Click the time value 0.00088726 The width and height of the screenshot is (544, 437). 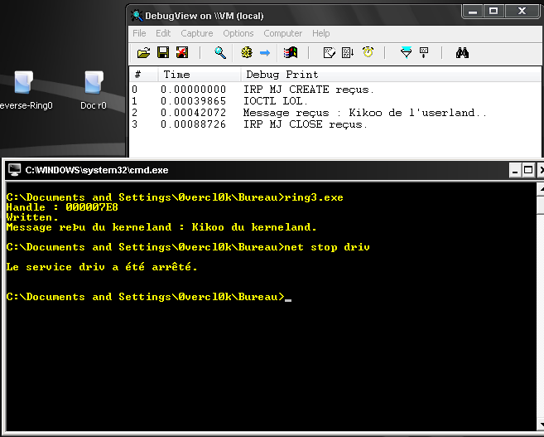click(x=193, y=124)
